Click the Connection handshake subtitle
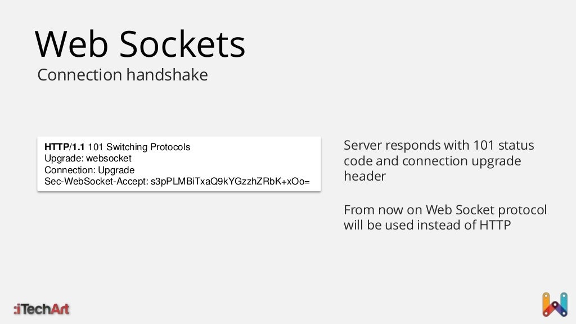Viewport: 576px width, 324px height. pos(123,75)
